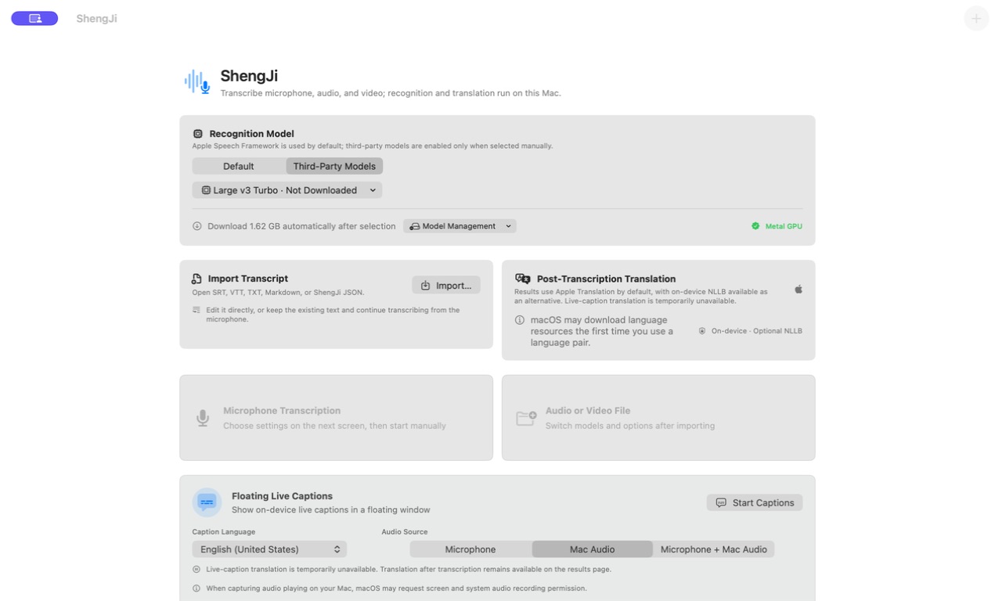Click the purple sidebar toggle pill
This screenshot has height=601, width=995.
(34, 18)
